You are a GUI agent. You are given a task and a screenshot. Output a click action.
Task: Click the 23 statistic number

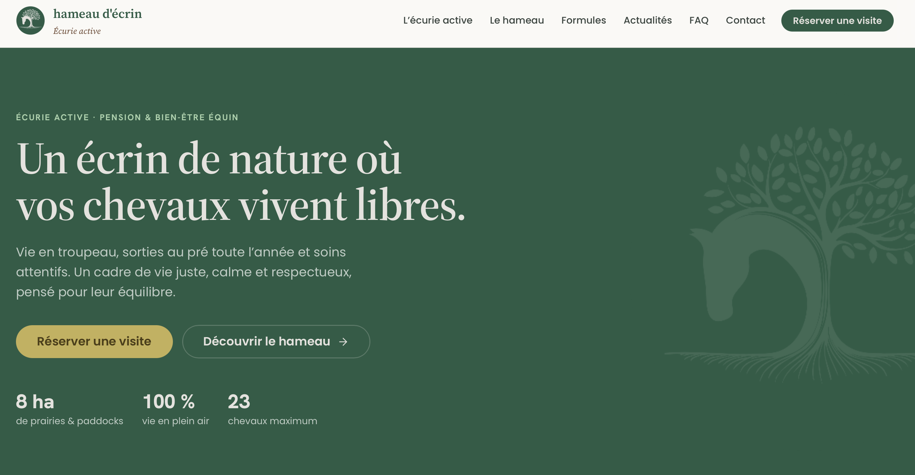point(239,402)
